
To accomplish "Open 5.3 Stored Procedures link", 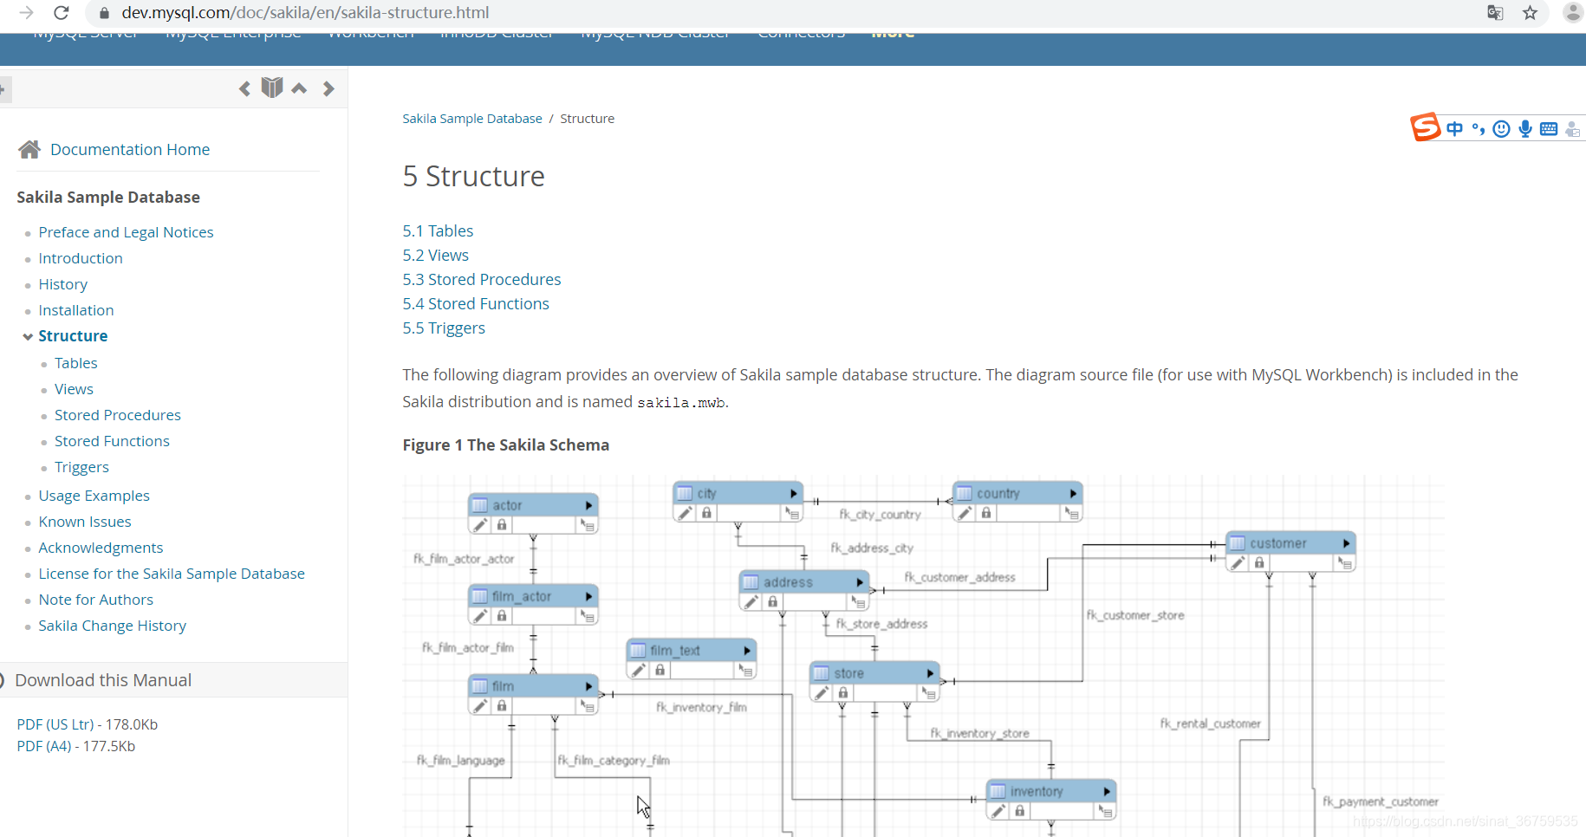I will [482, 280].
